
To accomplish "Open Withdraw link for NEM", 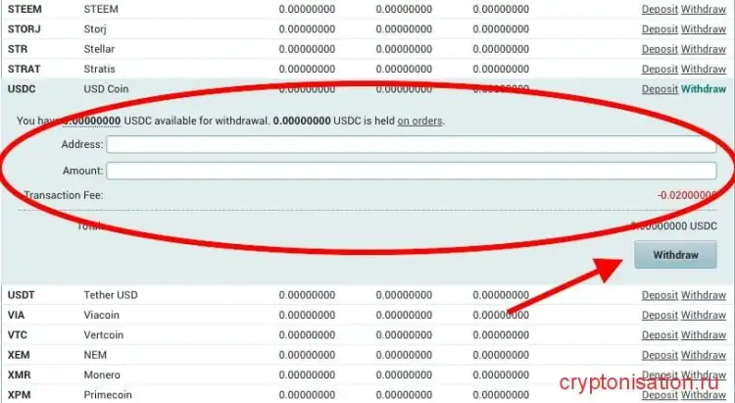I will pos(703,355).
